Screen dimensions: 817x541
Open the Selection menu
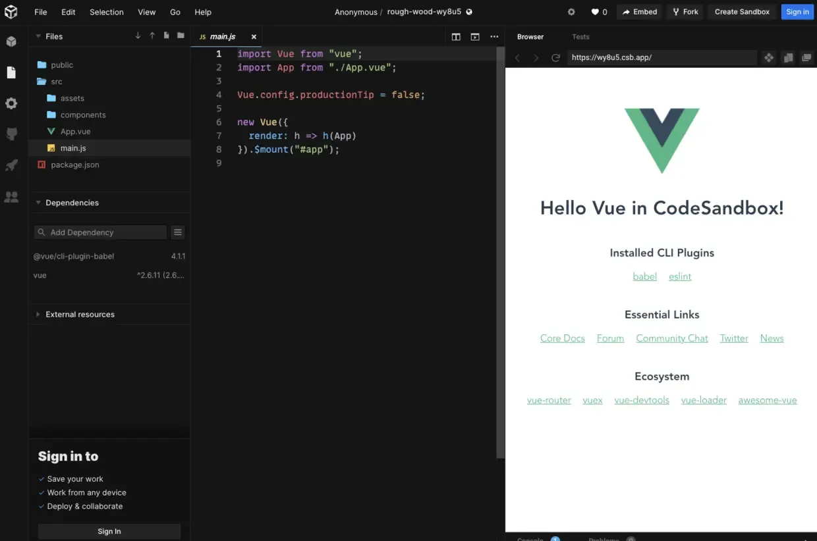pyautogui.click(x=106, y=12)
